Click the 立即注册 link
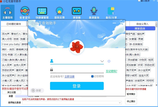This screenshot has height=107, width=158. click(69, 77)
